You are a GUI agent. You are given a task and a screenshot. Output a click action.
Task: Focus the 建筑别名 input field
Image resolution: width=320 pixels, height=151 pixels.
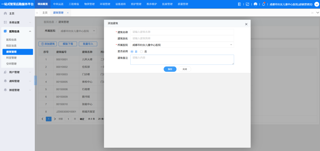182,38
